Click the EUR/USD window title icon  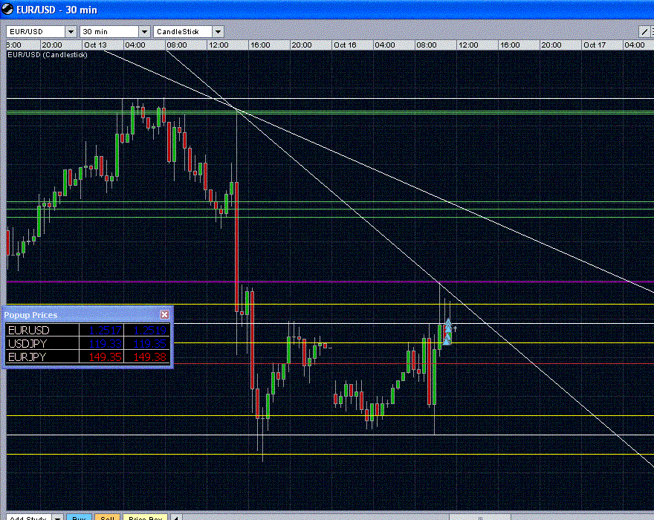[x=7, y=10]
